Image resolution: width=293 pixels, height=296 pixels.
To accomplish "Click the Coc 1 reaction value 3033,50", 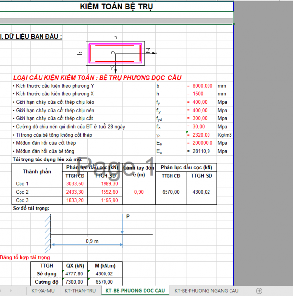I will [x=78, y=184].
